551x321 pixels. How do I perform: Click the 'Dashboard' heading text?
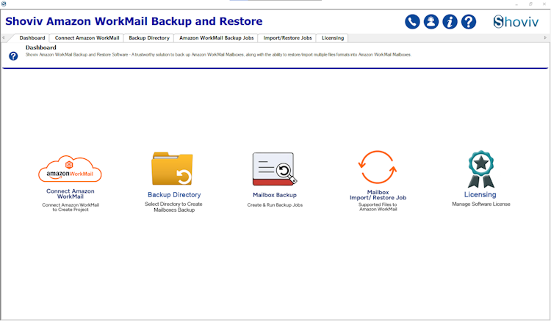40,48
